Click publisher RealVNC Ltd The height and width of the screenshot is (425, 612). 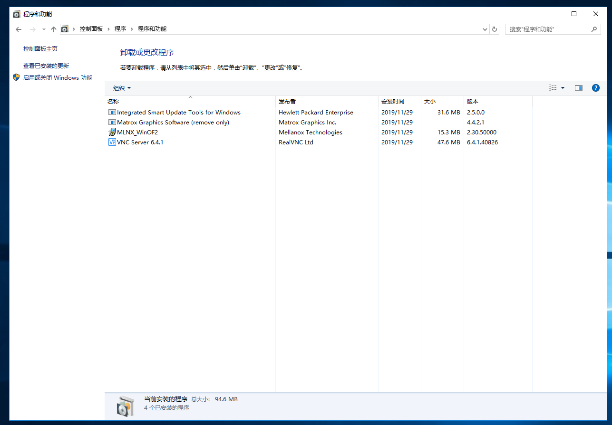pos(296,142)
